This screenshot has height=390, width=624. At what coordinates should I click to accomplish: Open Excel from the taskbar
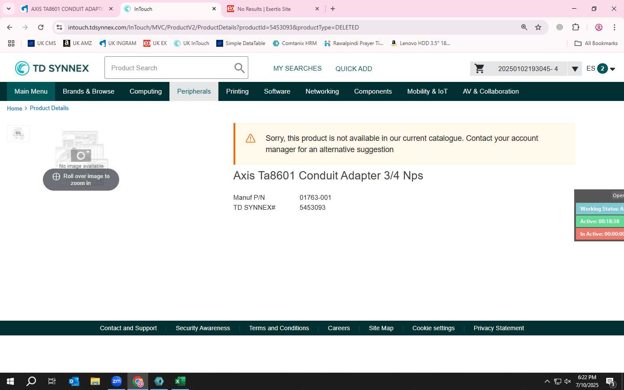pyautogui.click(x=180, y=381)
